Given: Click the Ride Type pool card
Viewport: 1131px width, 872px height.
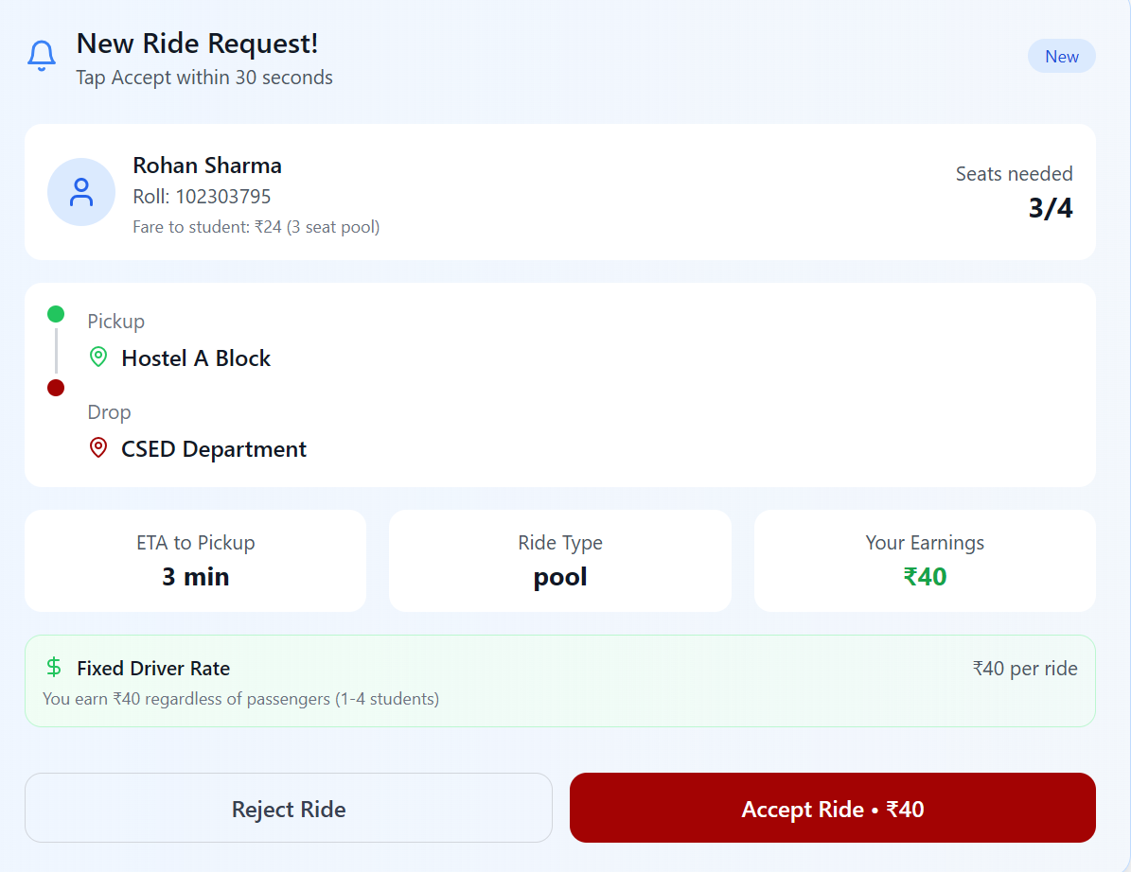Looking at the screenshot, I should coord(560,561).
